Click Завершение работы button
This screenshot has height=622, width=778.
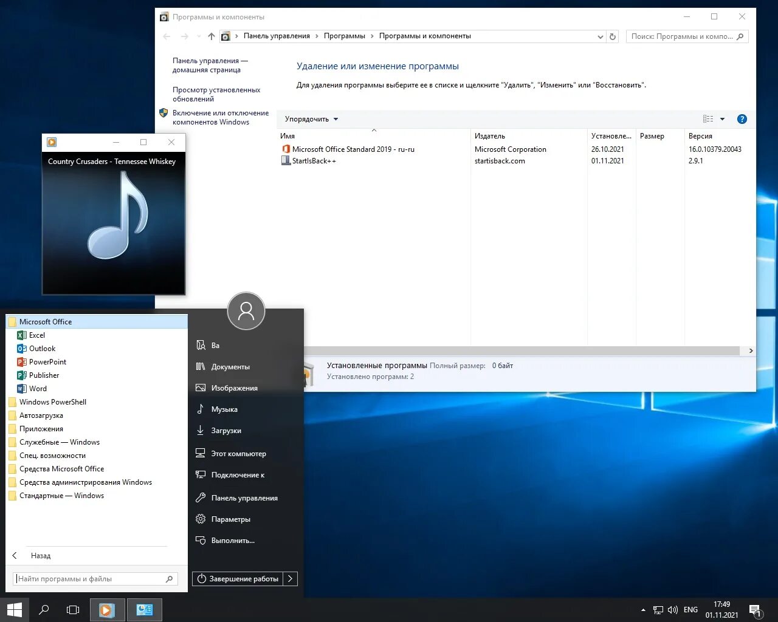point(238,579)
